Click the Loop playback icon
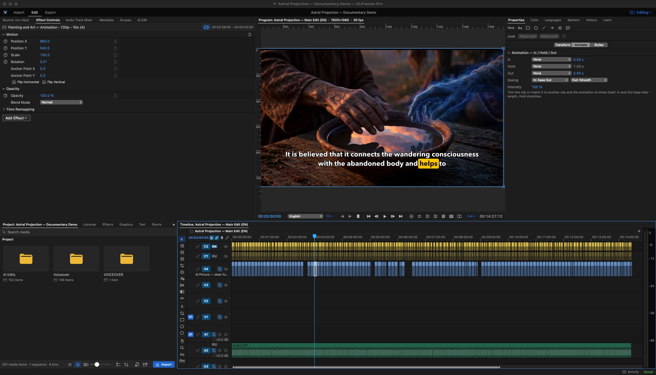Image resolution: width=656 pixels, height=375 pixels. click(x=419, y=216)
